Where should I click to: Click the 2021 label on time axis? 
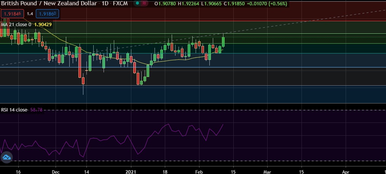[131, 172]
